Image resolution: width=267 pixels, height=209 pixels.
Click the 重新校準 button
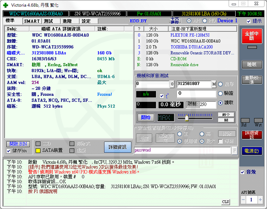pos(252,80)
